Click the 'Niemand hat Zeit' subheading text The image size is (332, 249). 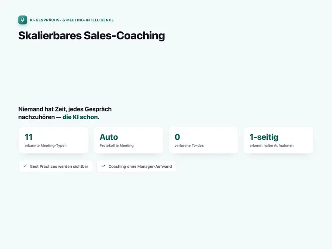pos(65,113)
